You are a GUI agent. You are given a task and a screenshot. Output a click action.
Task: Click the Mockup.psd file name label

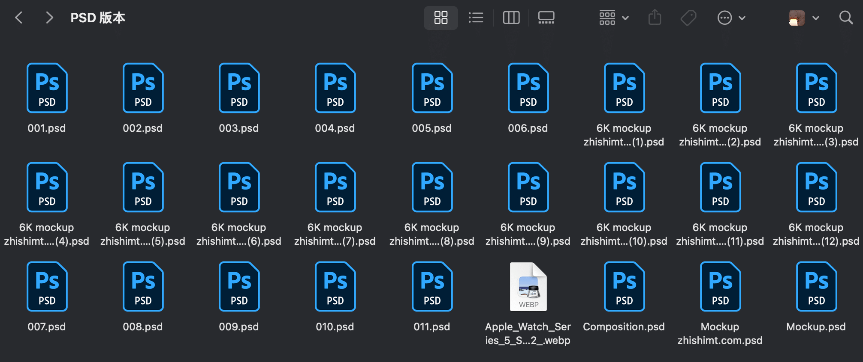tap(816, 327)
